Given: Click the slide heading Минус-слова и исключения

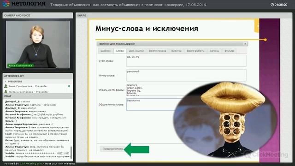Looking at the screenshot, I should [147, 29].
